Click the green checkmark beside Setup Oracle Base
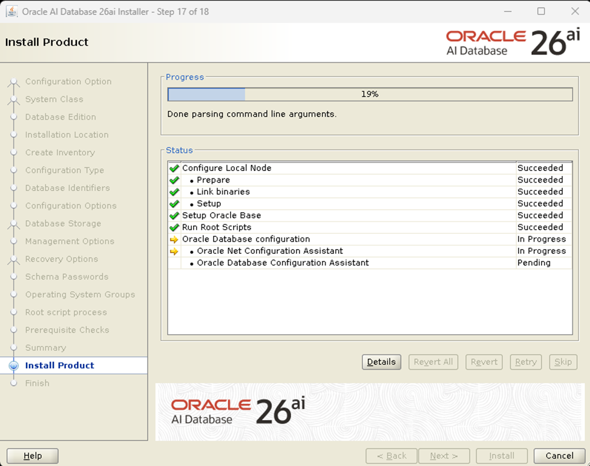The image size is (590, 466). tap(174, 215)
